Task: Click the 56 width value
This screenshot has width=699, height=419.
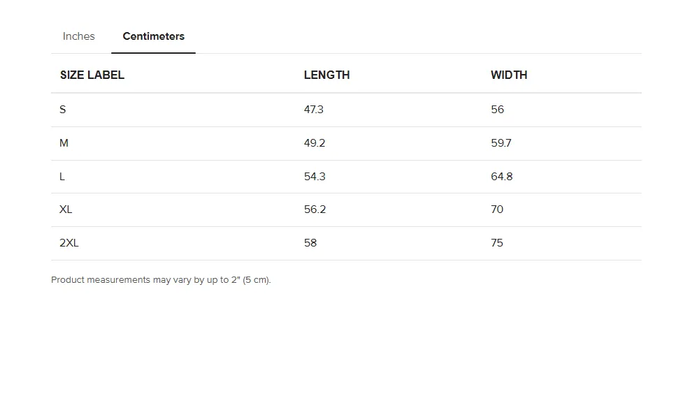Action: (x=498, y=110)
